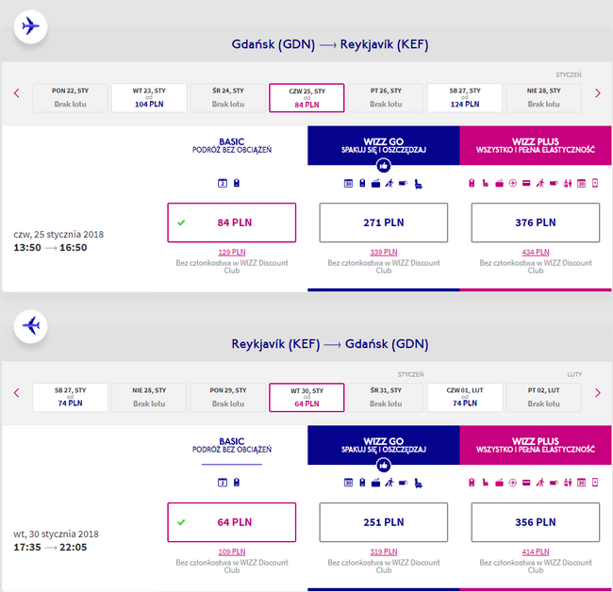Click the Reykjavík (KEF) → Gdańsk (GDN) route title

pos(330,344)
